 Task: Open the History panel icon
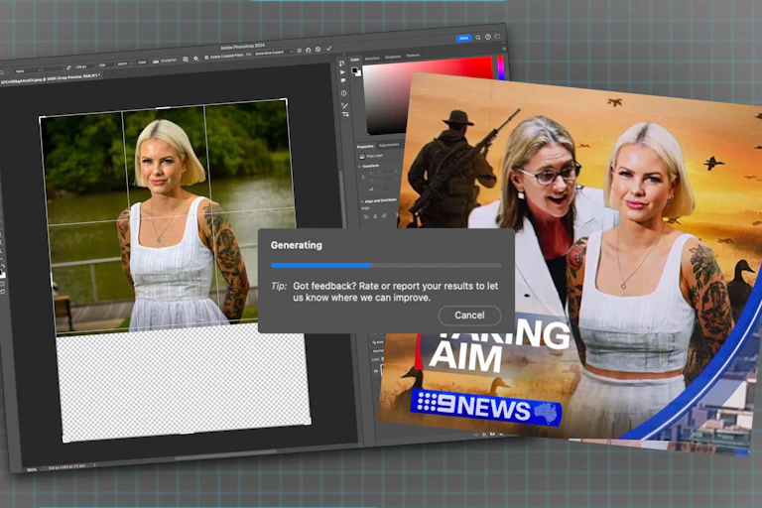point(342,63)
